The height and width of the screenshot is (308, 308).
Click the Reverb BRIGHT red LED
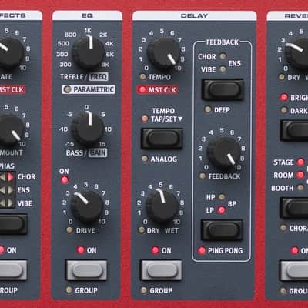point(283,97)
